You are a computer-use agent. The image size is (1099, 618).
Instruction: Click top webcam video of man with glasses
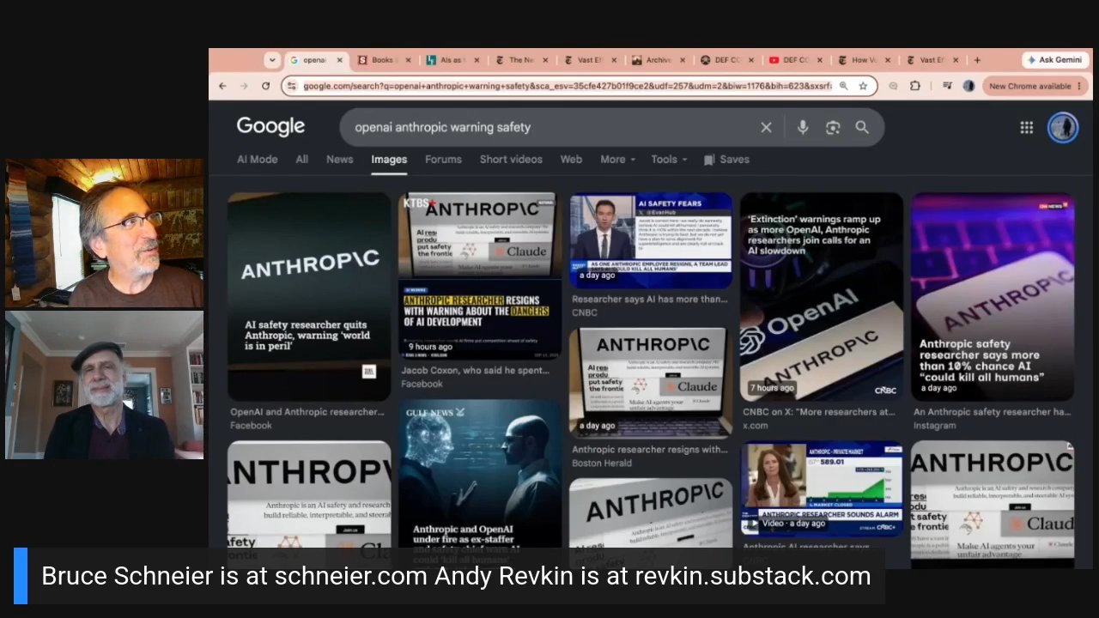coord(105,233)
